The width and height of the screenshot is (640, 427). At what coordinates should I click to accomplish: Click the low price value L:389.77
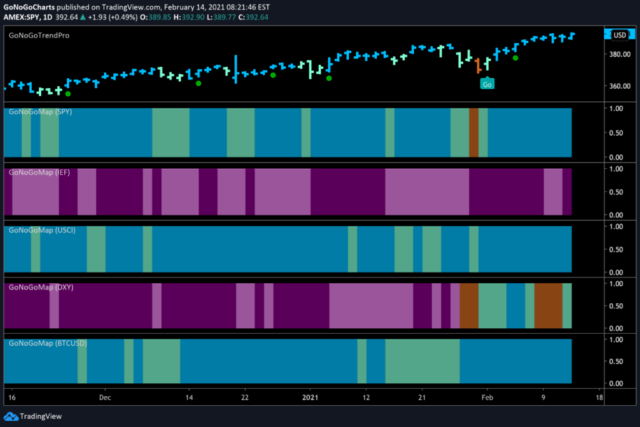pyautogui.click(x=221, y=17)
